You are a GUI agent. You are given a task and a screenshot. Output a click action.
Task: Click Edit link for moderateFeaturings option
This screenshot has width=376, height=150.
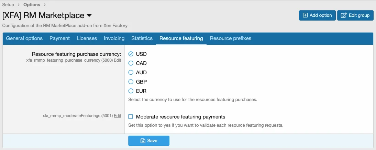(x=118, y=116)
